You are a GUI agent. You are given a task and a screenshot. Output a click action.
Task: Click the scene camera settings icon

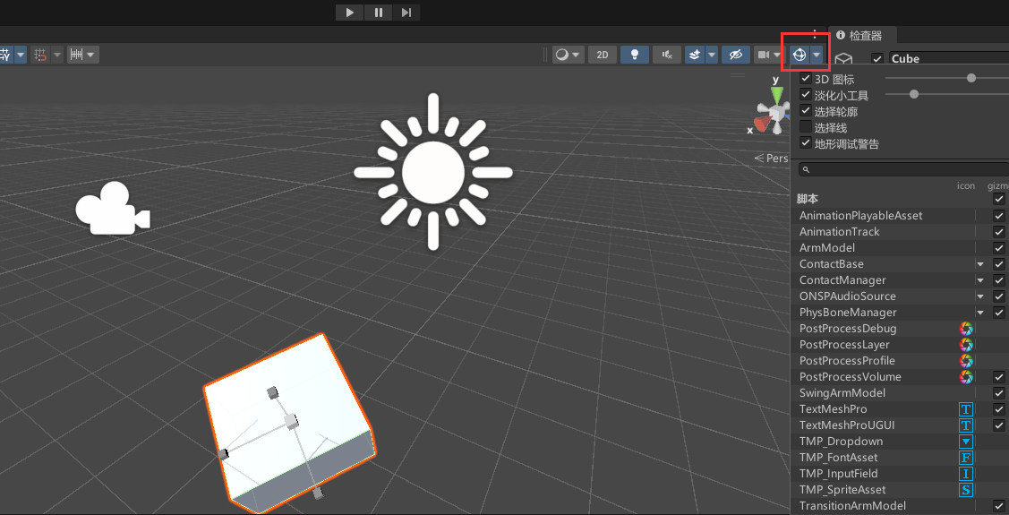[763, 55]
